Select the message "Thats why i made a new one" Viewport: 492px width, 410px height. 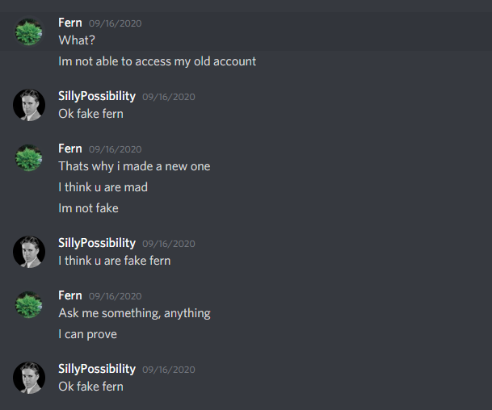(134, 166)
